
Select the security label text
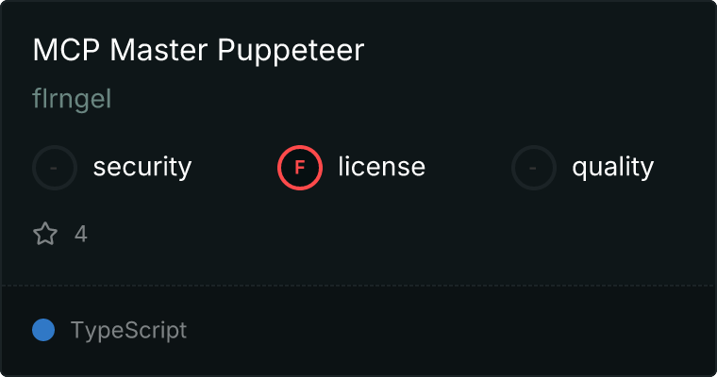[142, 167]
